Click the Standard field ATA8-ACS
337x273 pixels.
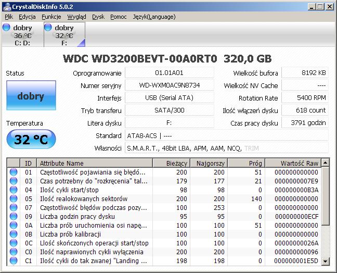(227, 135)
